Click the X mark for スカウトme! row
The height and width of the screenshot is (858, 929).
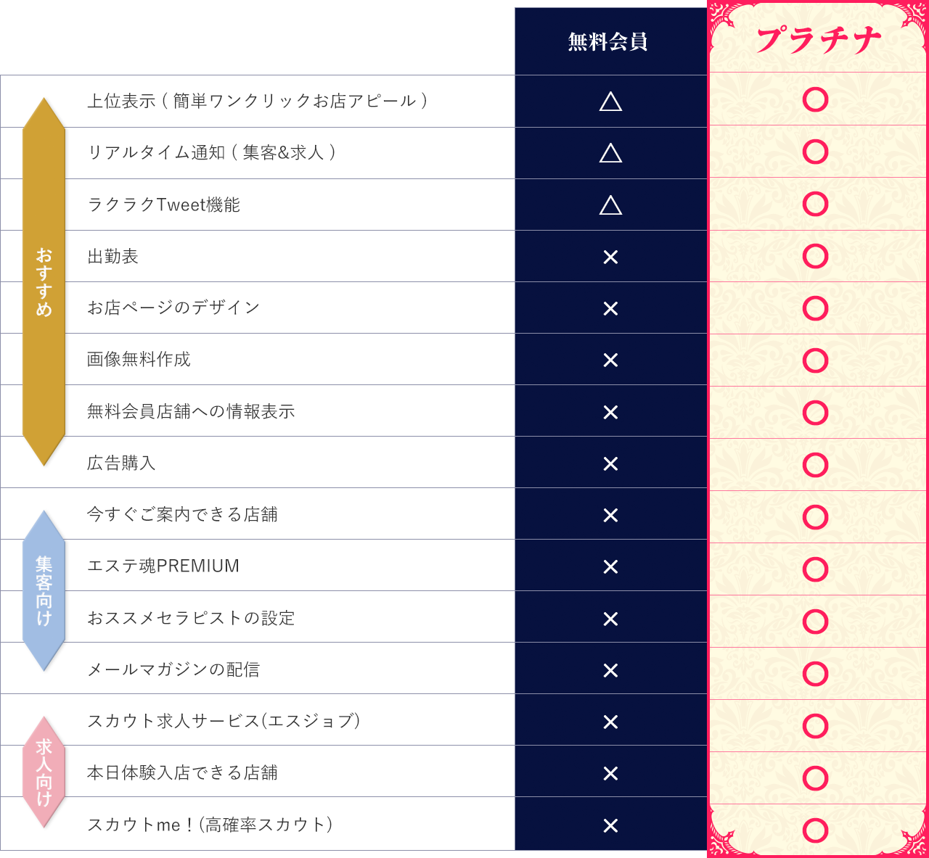610,825
